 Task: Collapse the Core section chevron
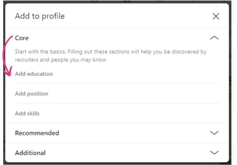[214, 38]
